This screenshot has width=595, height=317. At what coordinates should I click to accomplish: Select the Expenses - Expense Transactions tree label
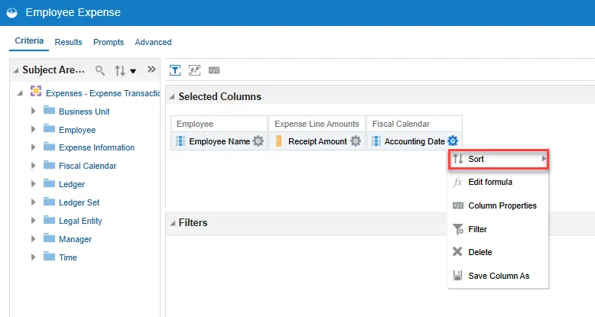point(102,93)
